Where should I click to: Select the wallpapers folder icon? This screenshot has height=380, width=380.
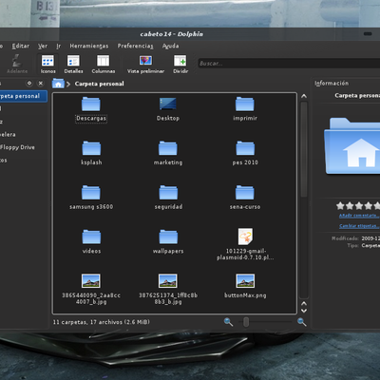pos(168,237)
